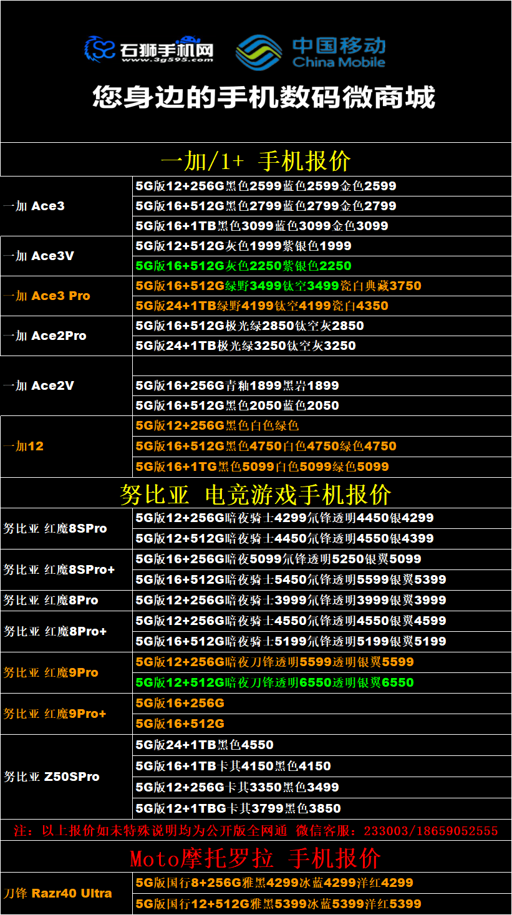This screenshot has height=915, width=512.
Task: Click the 一加 Ace3 Pro model cell
Action: point(66,296)
